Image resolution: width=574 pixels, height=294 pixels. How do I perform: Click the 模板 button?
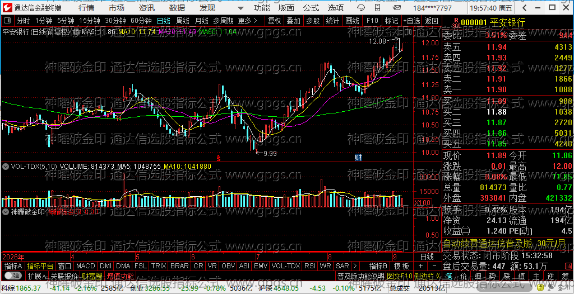click(401, 265)
